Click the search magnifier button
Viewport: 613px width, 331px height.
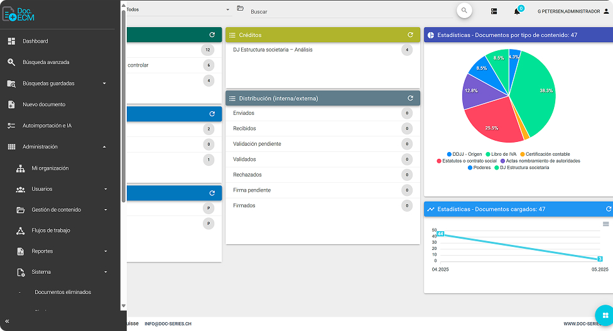tap(464, 11)
